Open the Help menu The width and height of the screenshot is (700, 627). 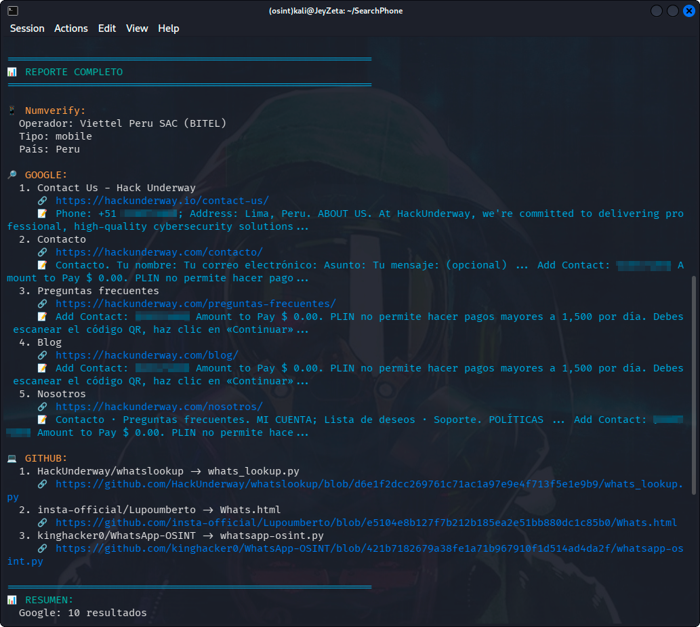168,28
